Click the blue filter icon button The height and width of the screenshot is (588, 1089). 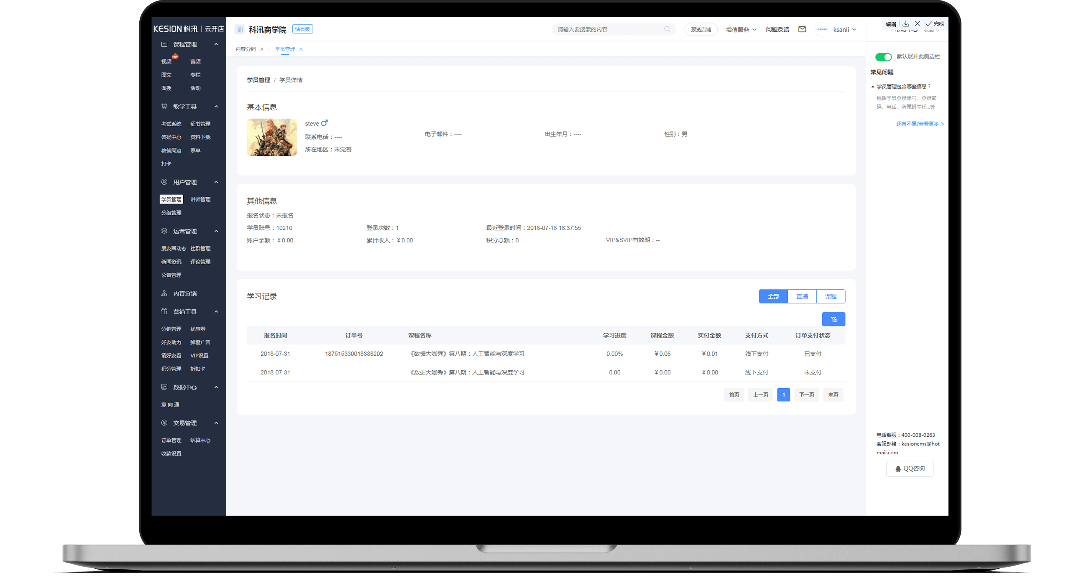[833, 319]
